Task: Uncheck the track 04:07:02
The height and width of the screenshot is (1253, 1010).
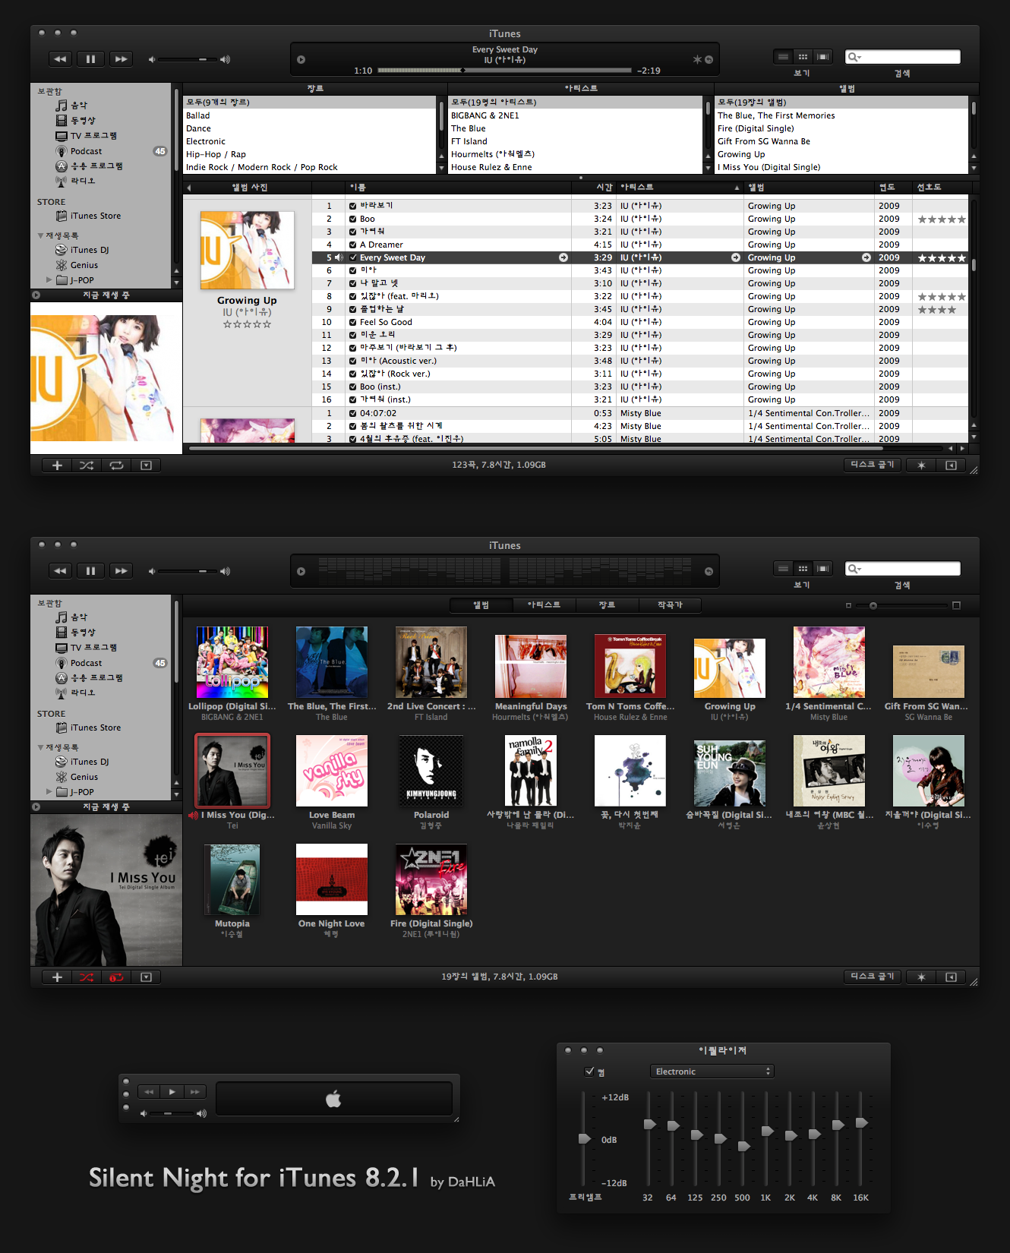Action: (353, 413)
